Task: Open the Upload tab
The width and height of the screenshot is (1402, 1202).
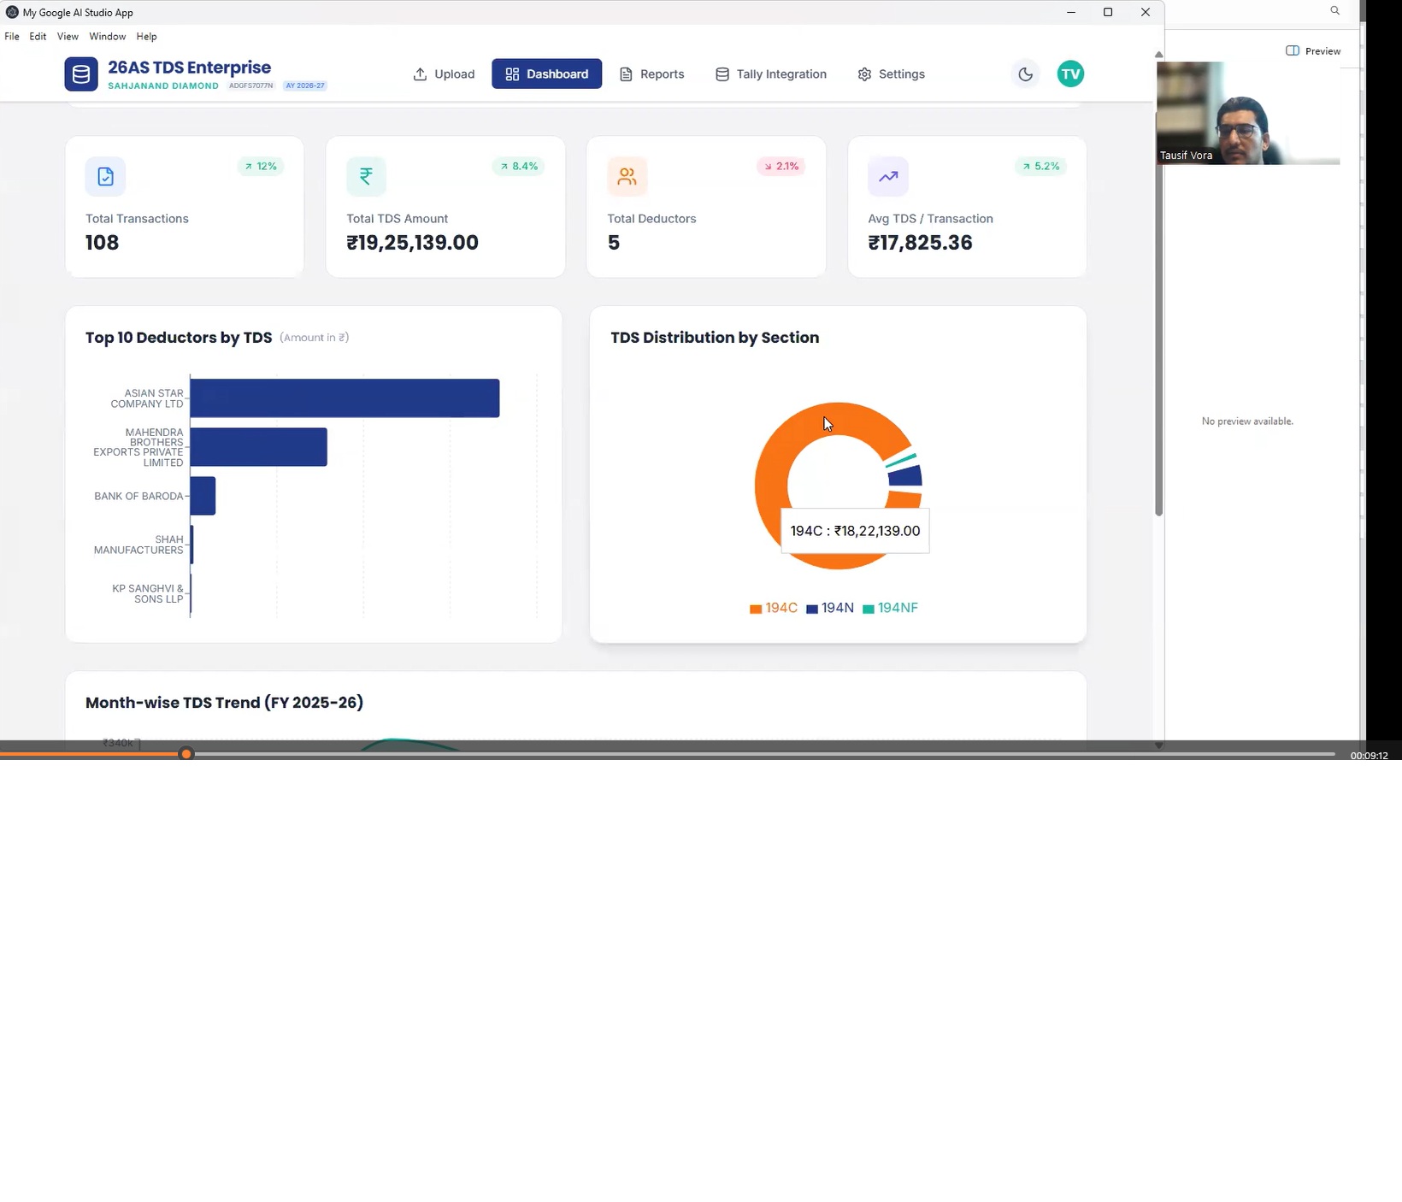Action: (444, 74)
